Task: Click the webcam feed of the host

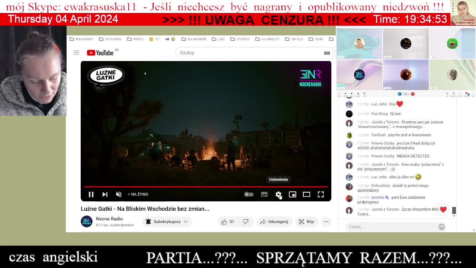Action: coord(33,71)
